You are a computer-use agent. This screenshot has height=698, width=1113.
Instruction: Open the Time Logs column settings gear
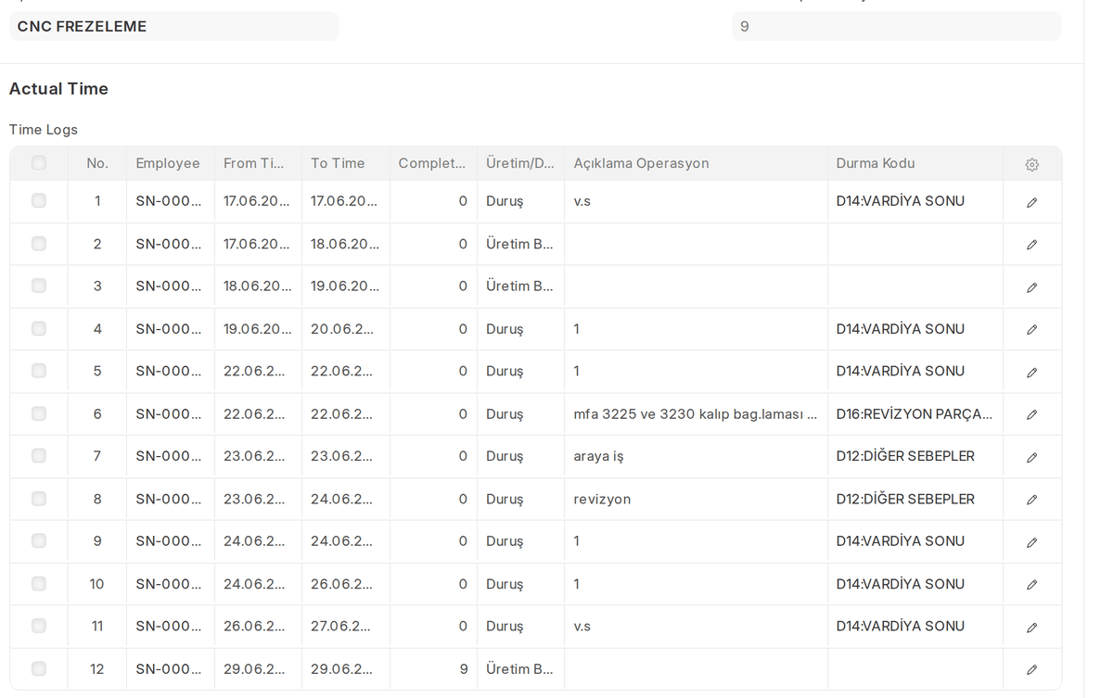pos(1031,164)
